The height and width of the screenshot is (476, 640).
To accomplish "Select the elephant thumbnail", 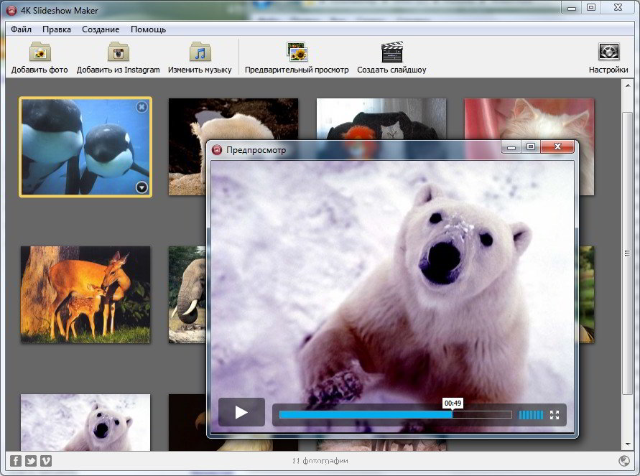I will click(187, 294).
